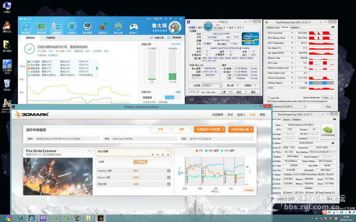
Task: Click 显卡温度 yellow-green legend dot
Action: [29, 65]
